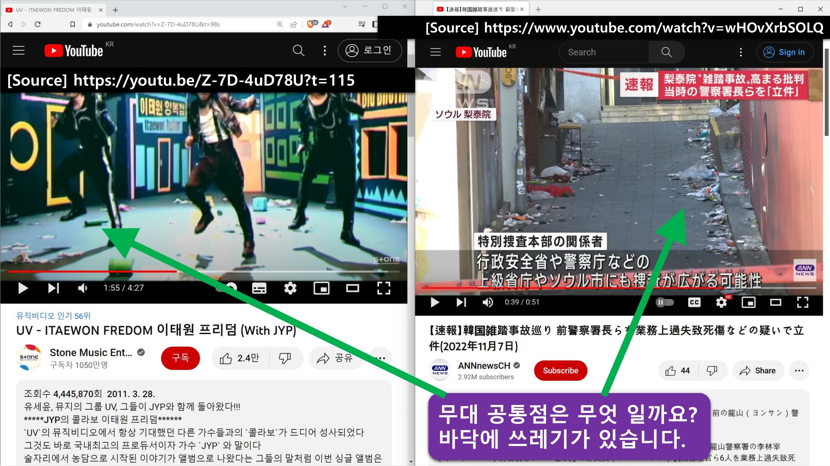Toggle closed captions CC on right player
Screen dimensions: 830x466
(x=694, y=302)
